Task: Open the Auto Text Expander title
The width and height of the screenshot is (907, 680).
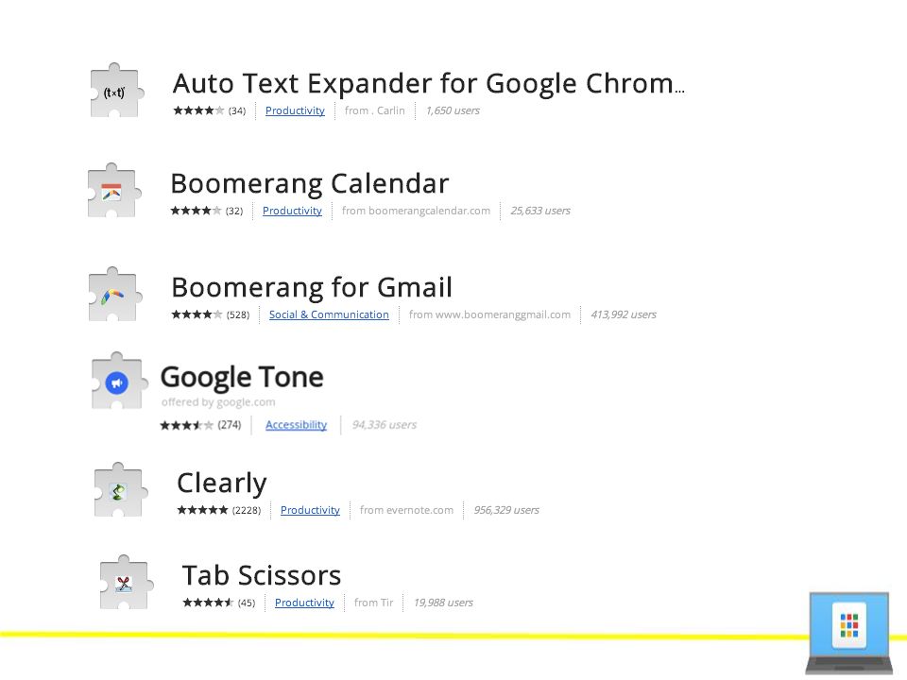Action: (429, 84)
